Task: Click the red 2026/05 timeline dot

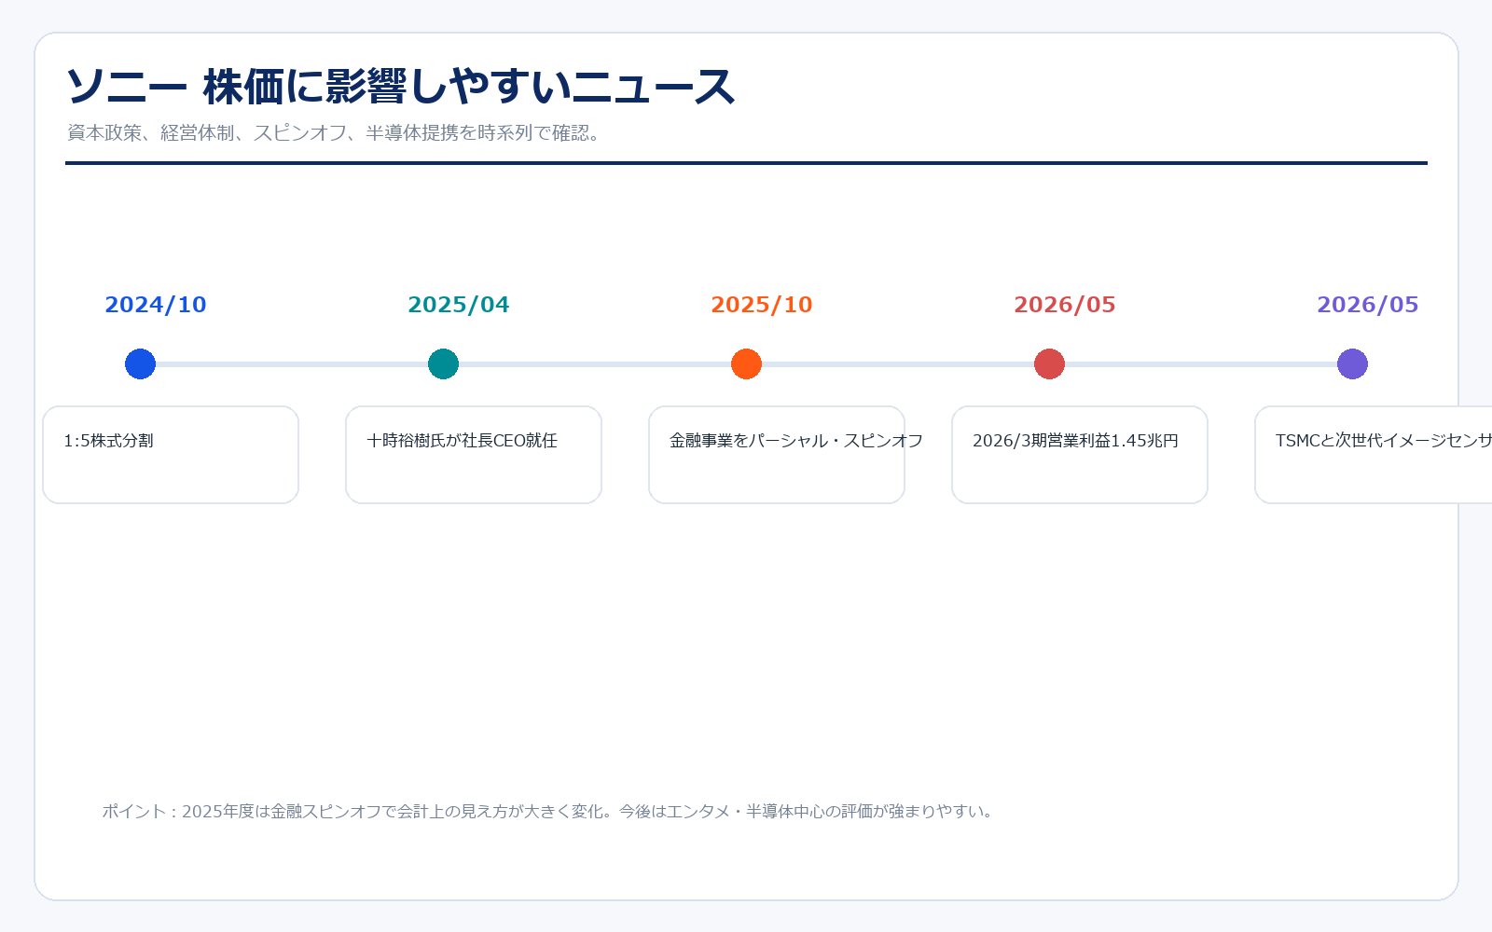Action: click(1049, 363)
